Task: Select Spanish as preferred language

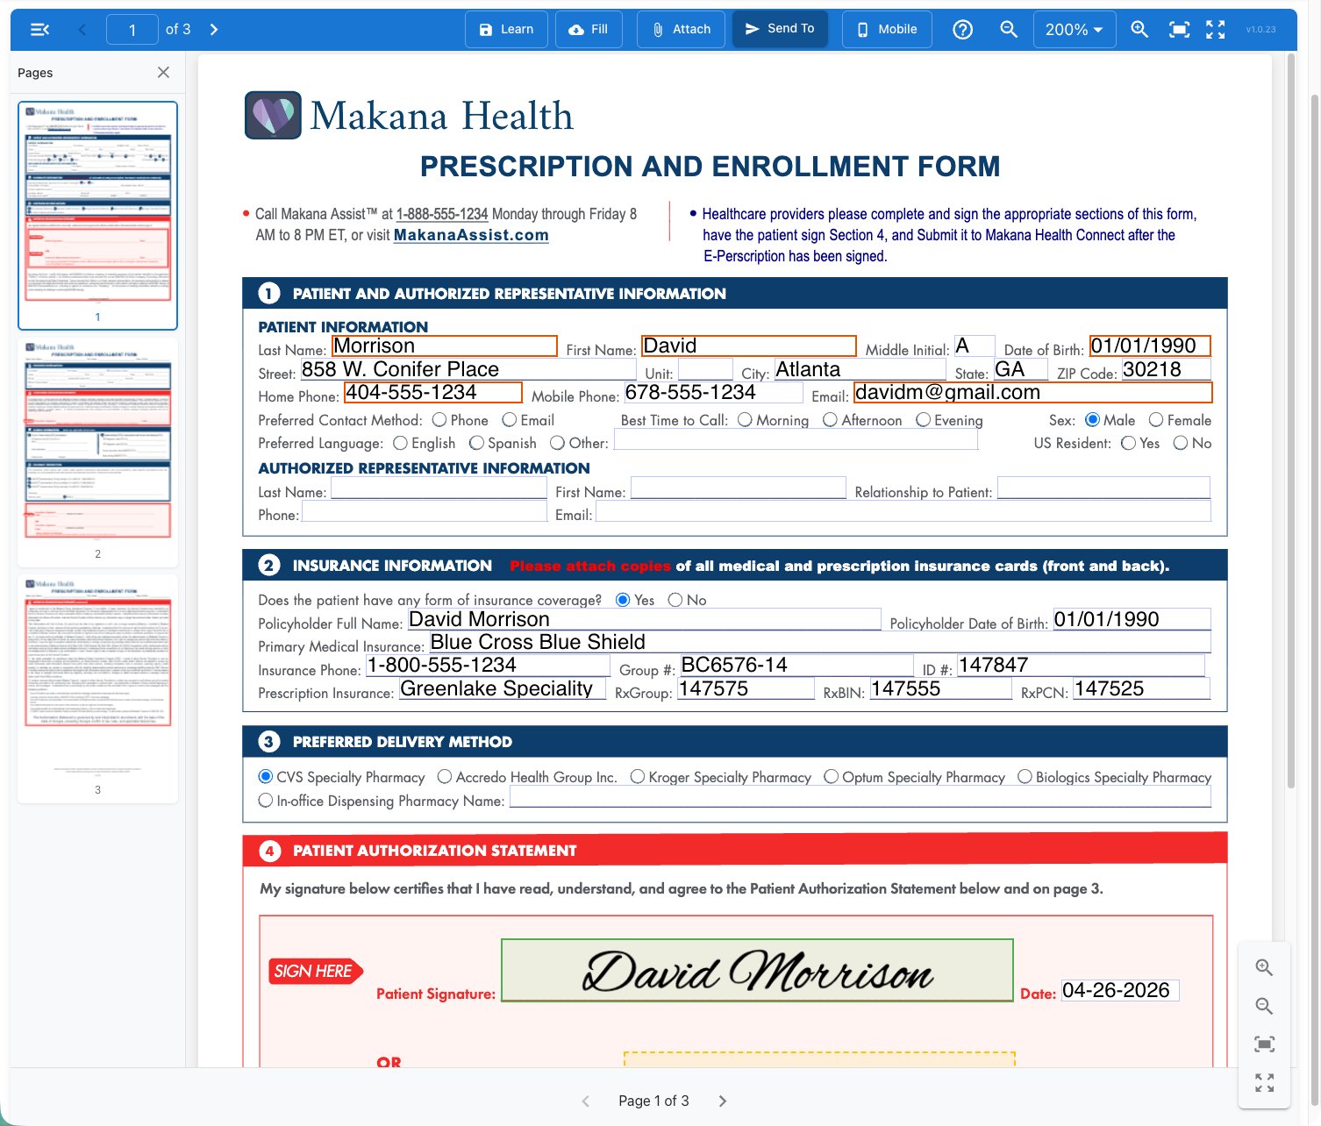Action: click(476, 443)
